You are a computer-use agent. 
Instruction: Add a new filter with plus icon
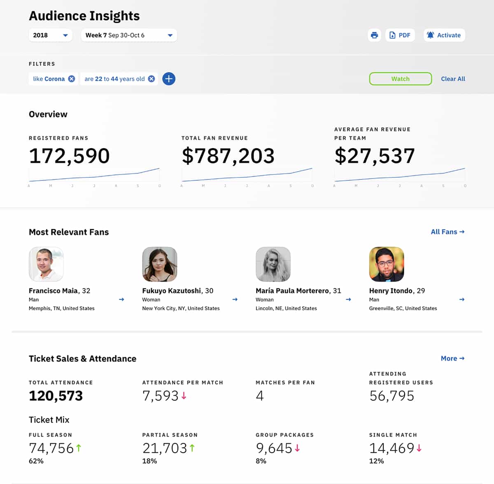tap(169, 79)
